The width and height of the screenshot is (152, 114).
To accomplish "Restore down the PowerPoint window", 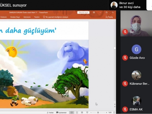I will point(107,12).
